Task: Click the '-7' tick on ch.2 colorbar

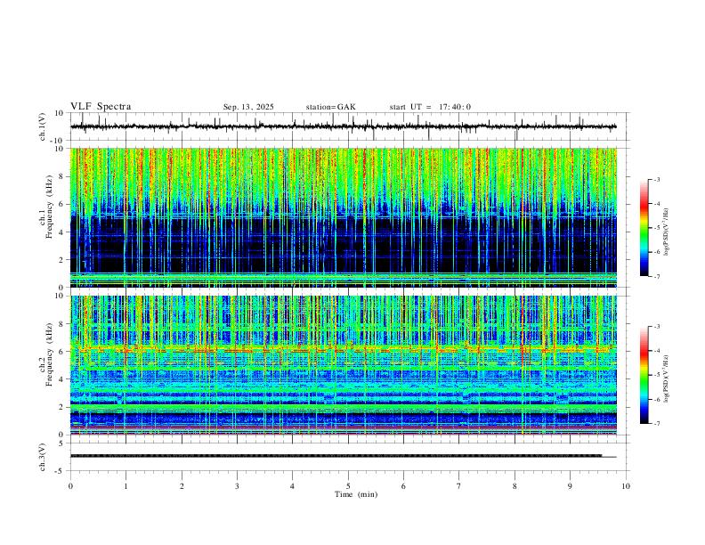Action: click(x=656, y=424)
